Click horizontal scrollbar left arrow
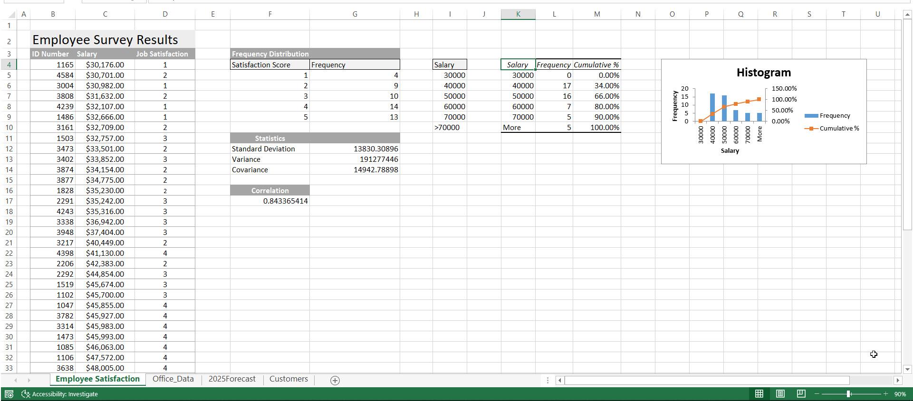Viewport: 913px width, 401px height. tap(559, 380)
